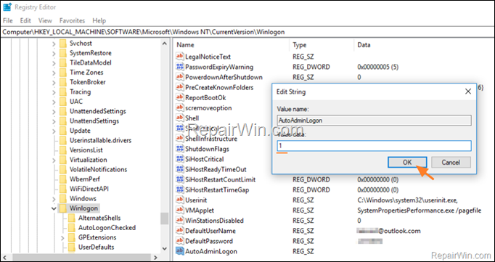Collapse the Winlogon tree node
495x262 pixels.
click(x=54, y=208)
